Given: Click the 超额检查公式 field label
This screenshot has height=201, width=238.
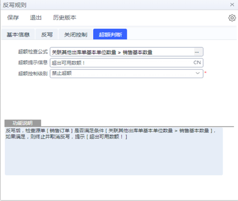Looking at the screenshot, I should (x=33, y=52).
